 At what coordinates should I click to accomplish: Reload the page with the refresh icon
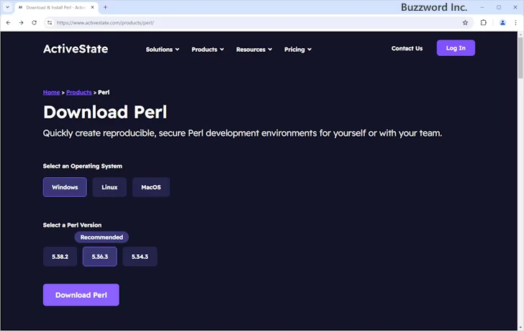pos(34,23)
